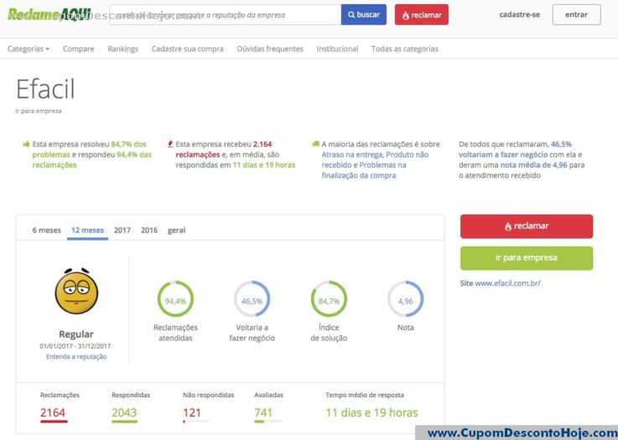
Task: Click the 741 Avaliadas count
Action: coord(263,412)
